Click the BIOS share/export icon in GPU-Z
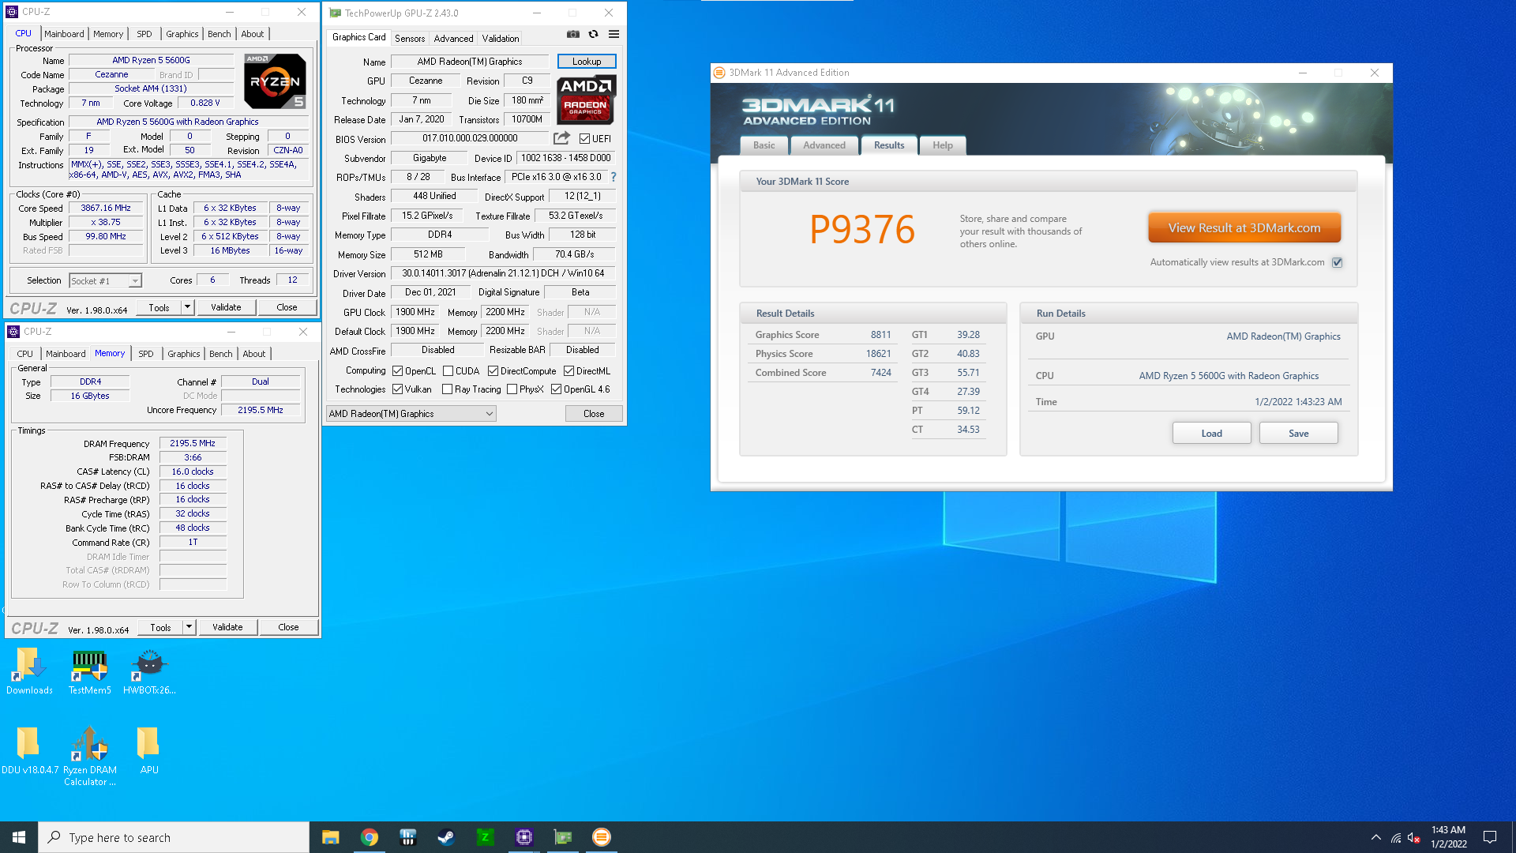Viewport: 1516px width, 853px height. click(x=561, y=138)
